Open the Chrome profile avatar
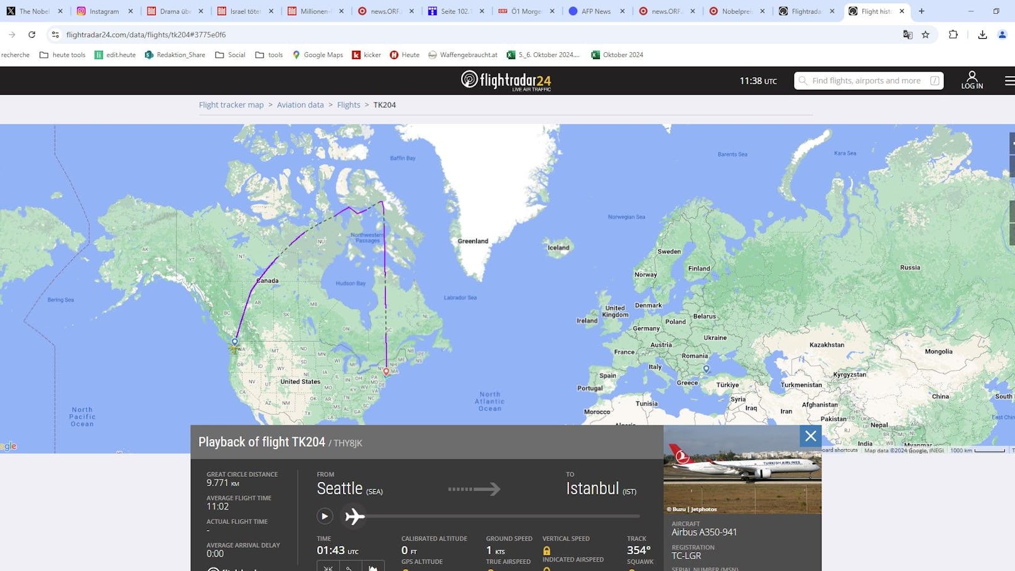 pos(1002,35)
